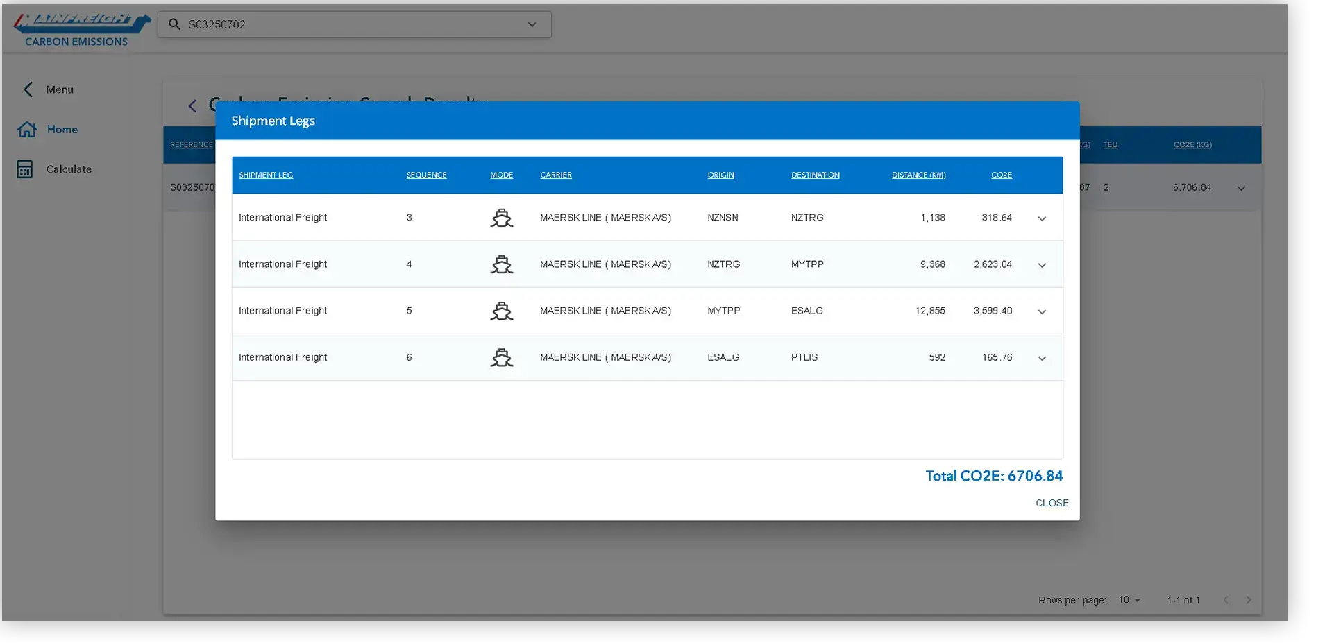Click ship mode icon for sequence 6

(501, 357)
